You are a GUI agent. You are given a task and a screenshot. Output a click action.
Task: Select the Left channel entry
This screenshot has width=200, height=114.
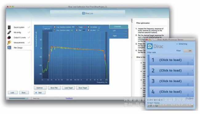119,31
